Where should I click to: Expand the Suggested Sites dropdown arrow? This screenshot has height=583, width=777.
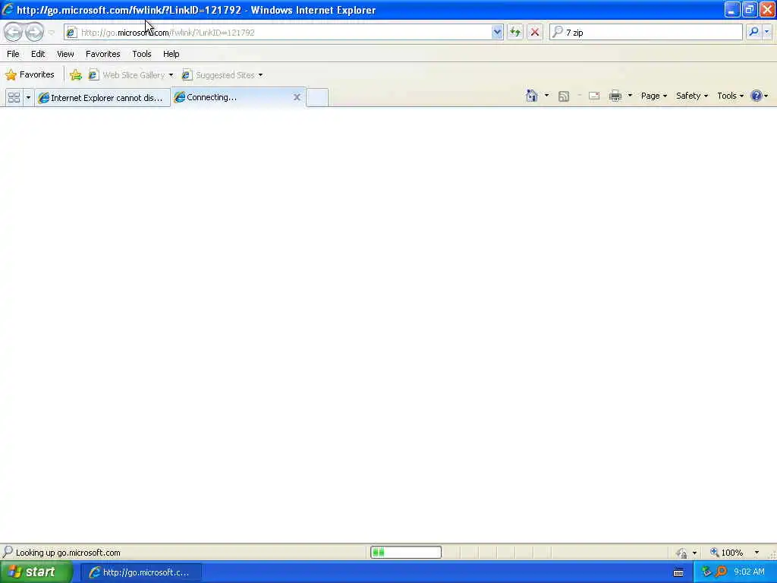[x=260, y=75]
